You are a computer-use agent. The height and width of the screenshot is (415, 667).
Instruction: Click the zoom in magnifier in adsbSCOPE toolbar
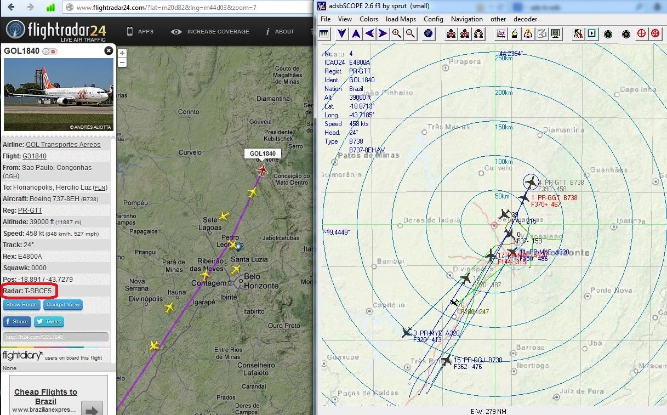tap(396, 33)
